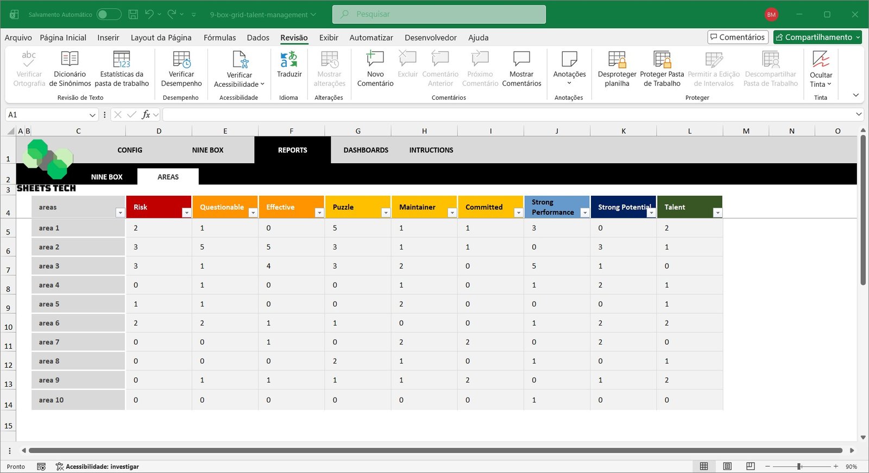Click Excluir comment icon

coord(407,58)
